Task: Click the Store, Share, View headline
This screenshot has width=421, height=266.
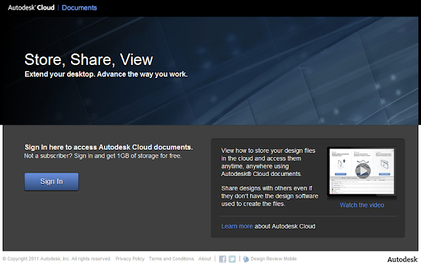Action: [89, 60]
